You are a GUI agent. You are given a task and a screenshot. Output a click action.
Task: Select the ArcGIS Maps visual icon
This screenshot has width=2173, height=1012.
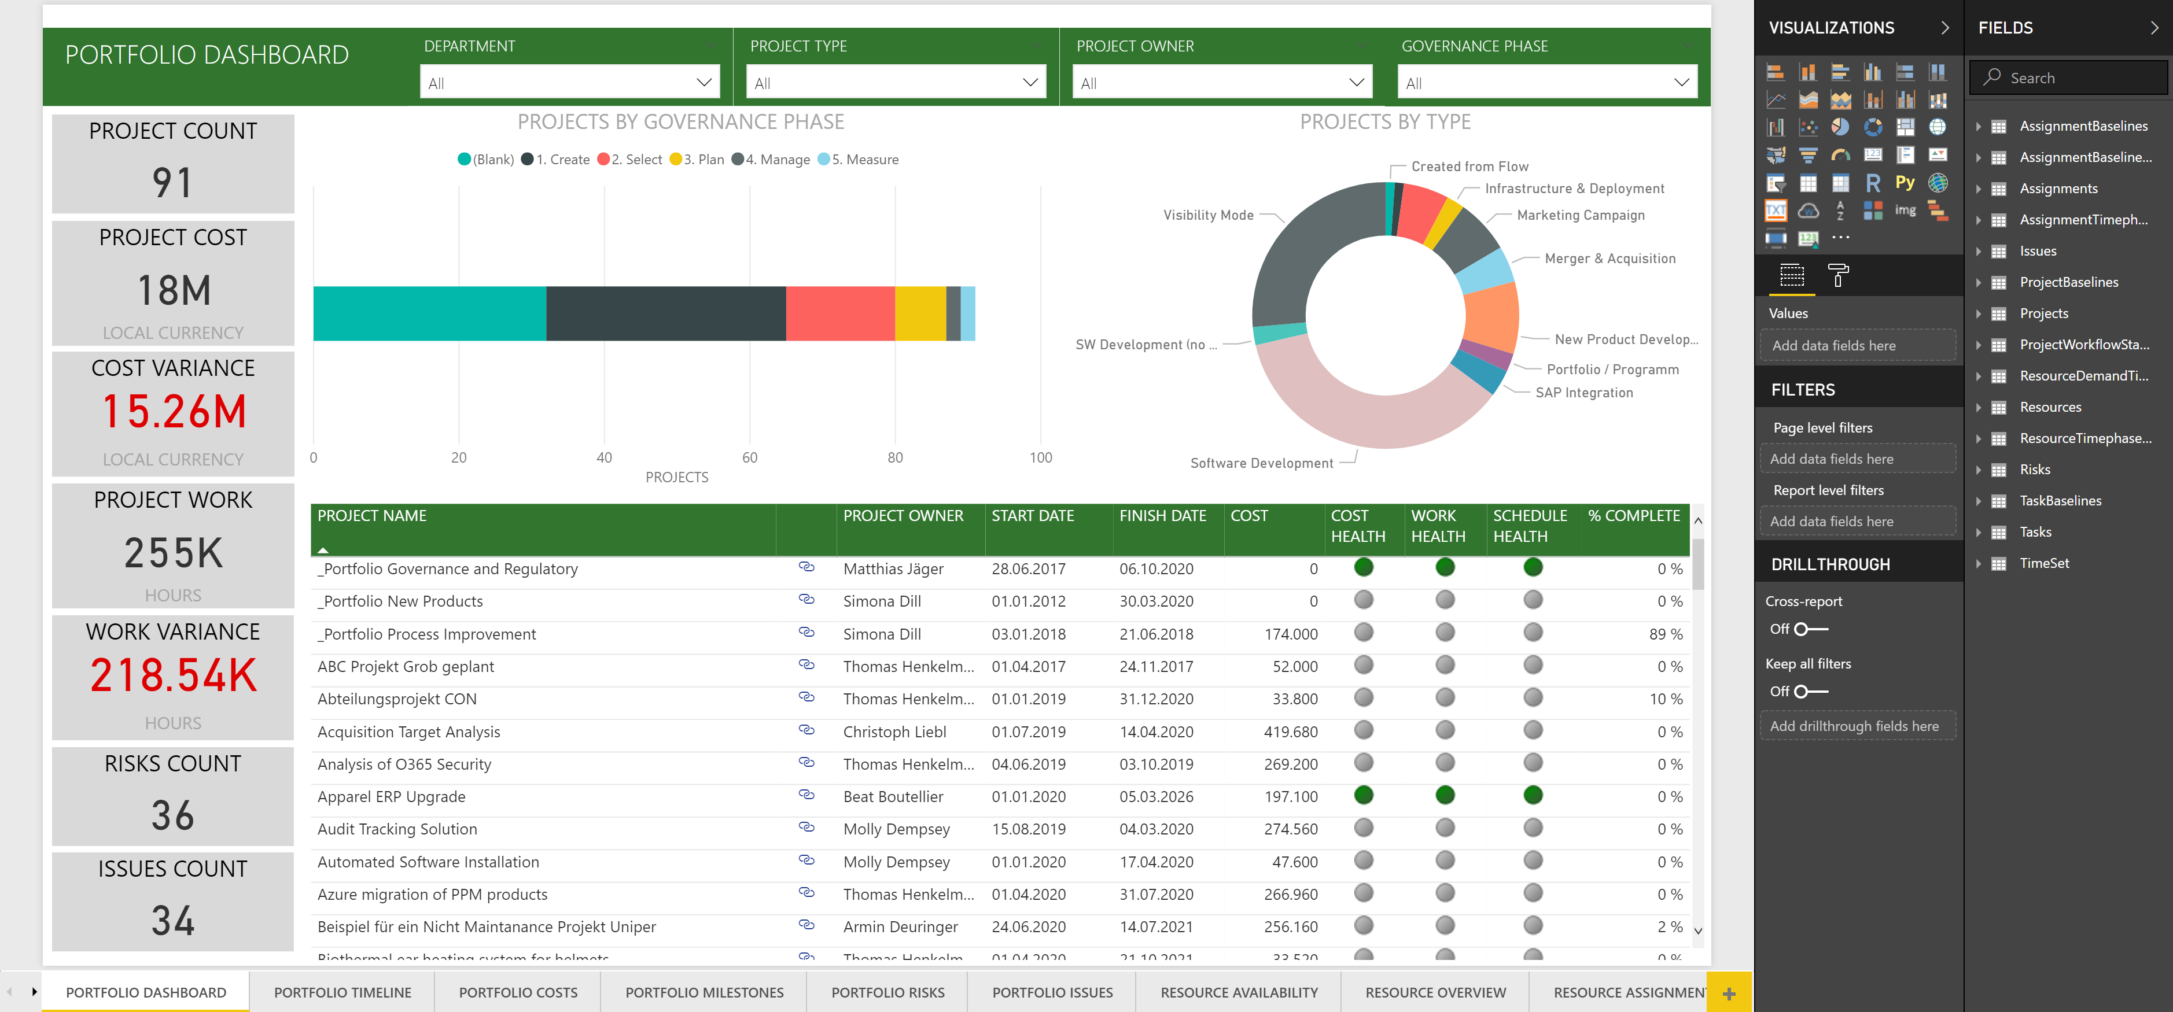1939,182
